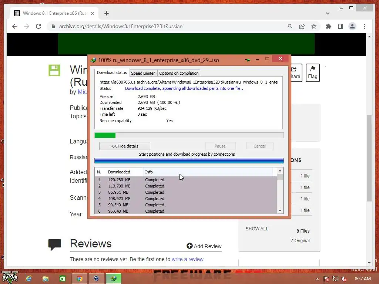Viewport: 379px width, 284px height.
Task: Follow the write a review link
Action: [188, 259]
